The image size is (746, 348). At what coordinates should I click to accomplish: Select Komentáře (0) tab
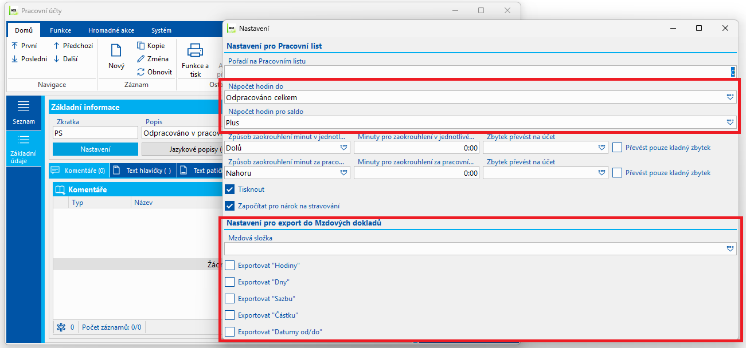[79, 171]
